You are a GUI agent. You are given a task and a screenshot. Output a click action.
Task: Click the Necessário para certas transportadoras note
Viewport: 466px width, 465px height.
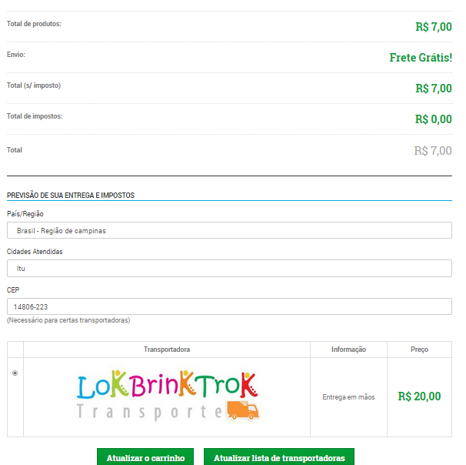[x=68, y=320]
